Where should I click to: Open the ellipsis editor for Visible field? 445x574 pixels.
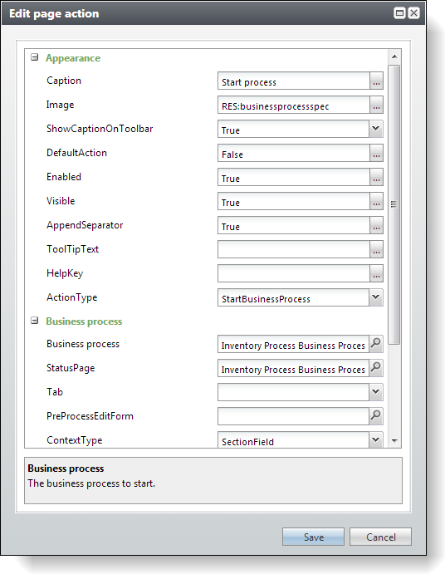(376, 201)
